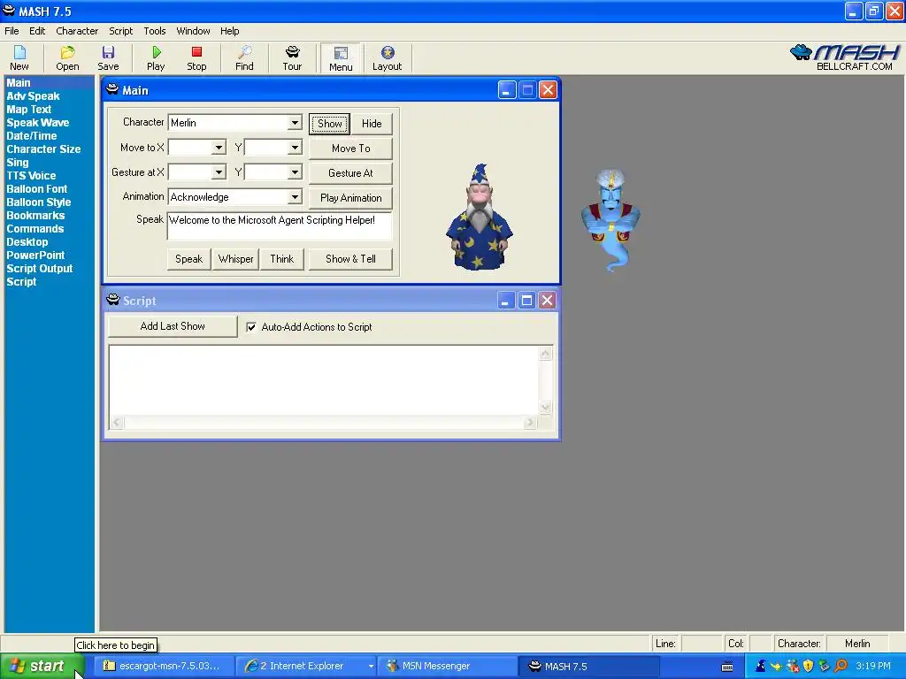
Task: Select Map Text in the sidebar
Action: tap(29, 109)
